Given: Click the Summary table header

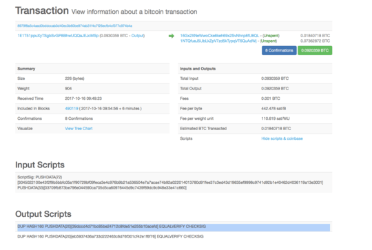Looking at the screenshot, I should [92, 69].
